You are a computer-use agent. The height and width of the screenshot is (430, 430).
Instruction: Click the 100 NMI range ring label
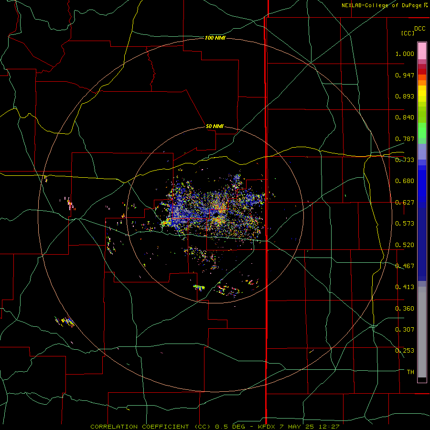tap(215, 38)
